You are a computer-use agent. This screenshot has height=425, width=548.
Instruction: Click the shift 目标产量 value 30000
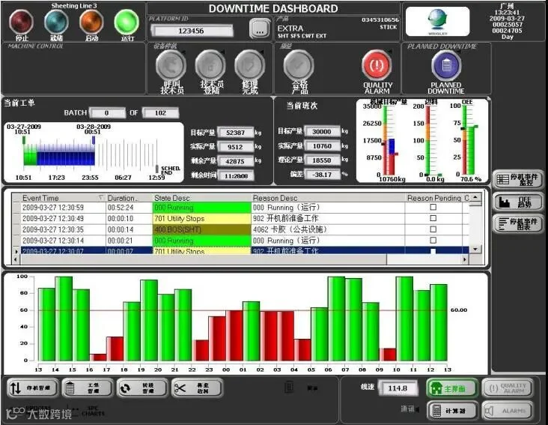point(322,131)
